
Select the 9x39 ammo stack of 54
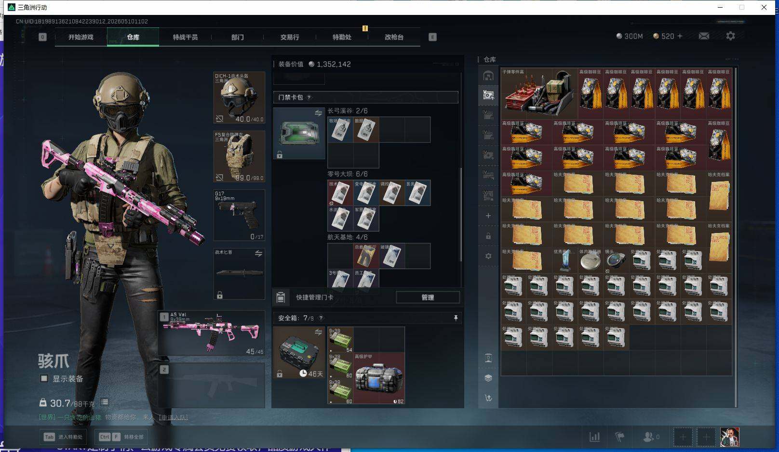(x=340, y=340)
